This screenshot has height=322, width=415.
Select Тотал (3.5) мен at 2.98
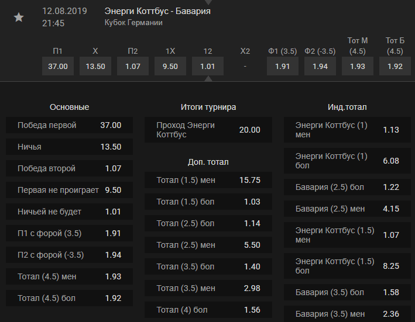click(x=208, y=289)
